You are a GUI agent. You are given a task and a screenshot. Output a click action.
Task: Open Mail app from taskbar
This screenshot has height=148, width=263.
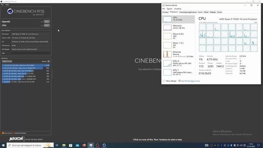pyautogui.click(x=77, y=145)
